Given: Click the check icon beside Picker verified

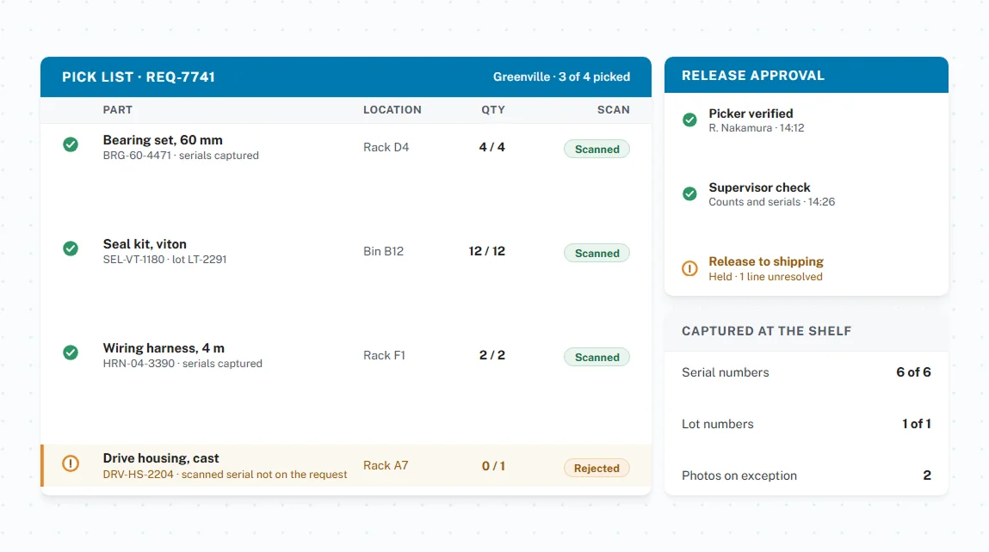Looking at the screenshot, I should (x=689, y=120).
